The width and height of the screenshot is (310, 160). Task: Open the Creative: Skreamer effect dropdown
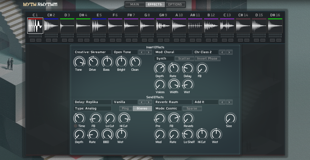point(92,52)
